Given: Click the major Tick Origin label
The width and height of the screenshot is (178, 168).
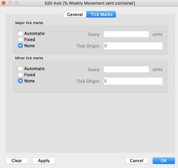Looking at the screenshot, I should click(88, 46).
